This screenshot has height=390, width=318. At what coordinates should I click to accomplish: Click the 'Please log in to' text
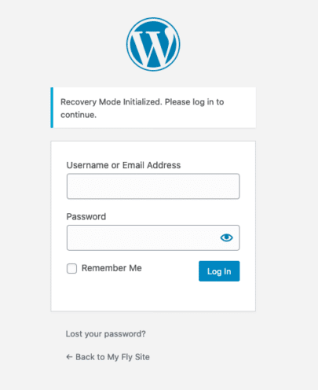pos(195,102)
